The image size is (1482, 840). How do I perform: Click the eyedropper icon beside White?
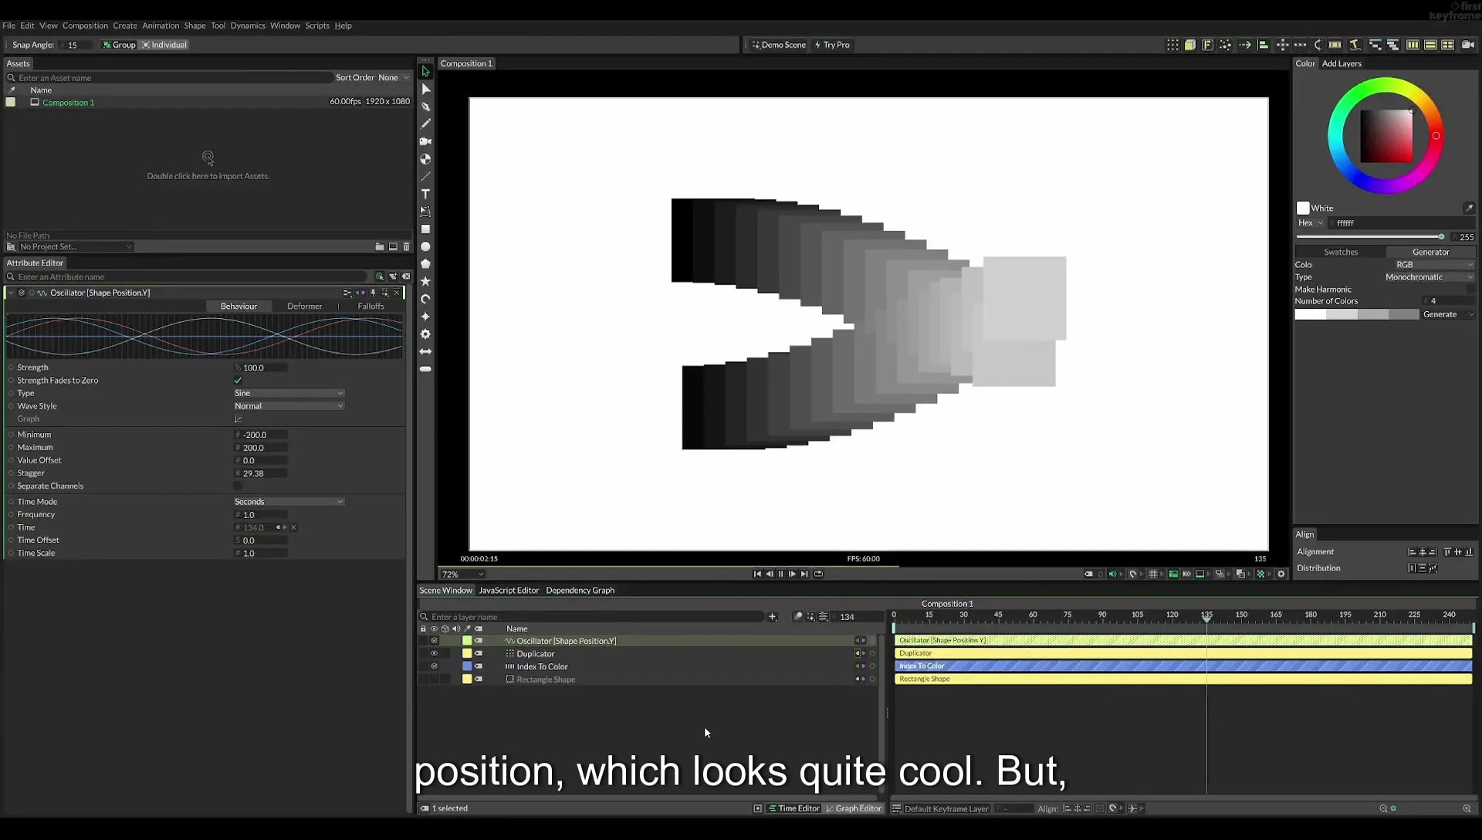(x=1468, y=208)
